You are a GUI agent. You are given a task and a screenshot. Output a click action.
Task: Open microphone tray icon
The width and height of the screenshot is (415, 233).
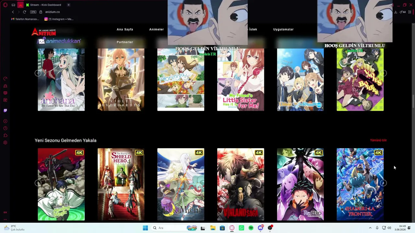point(377,228)
